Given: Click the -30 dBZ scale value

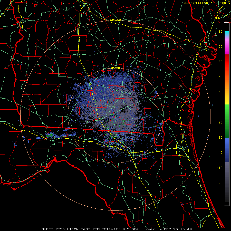Looking at the screenshot, I should tap(219, 198).
